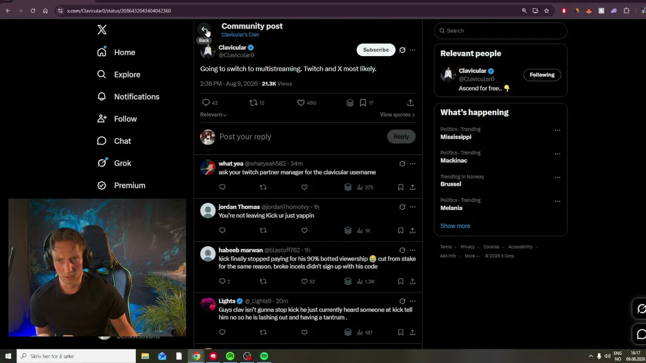Like what yea's comment
The image size is (646, 363).
(304, 187)
